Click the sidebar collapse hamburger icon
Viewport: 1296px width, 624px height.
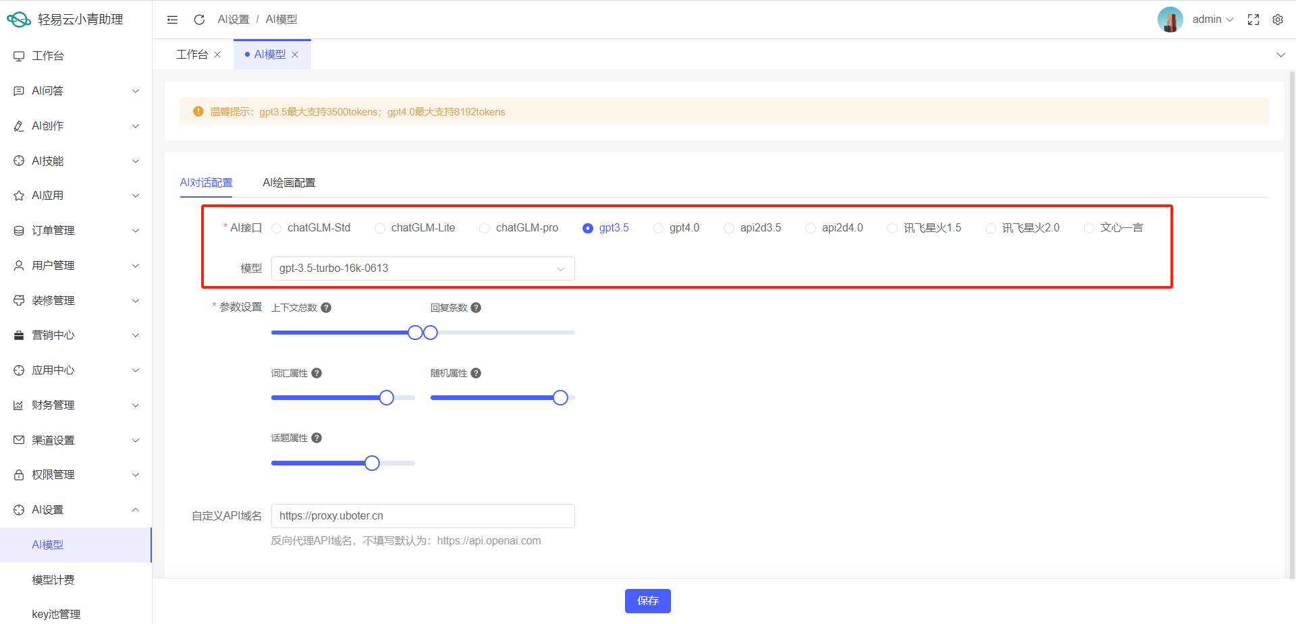173,20
